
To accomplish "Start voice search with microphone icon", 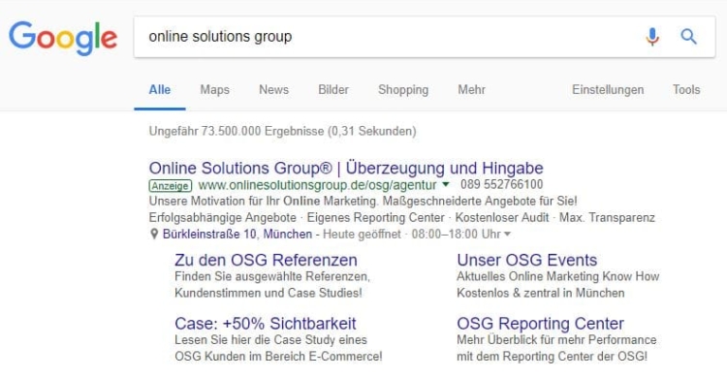I will [x=652, y=37].
